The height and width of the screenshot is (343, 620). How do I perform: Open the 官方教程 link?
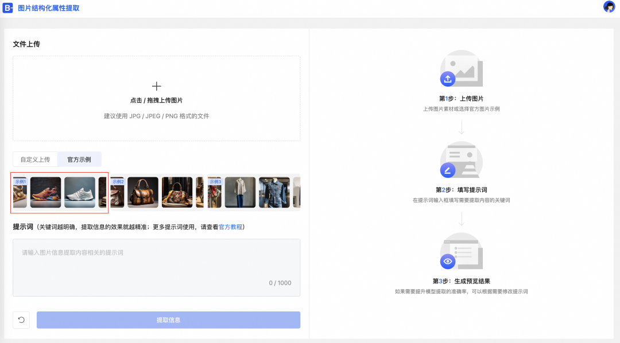231,227
